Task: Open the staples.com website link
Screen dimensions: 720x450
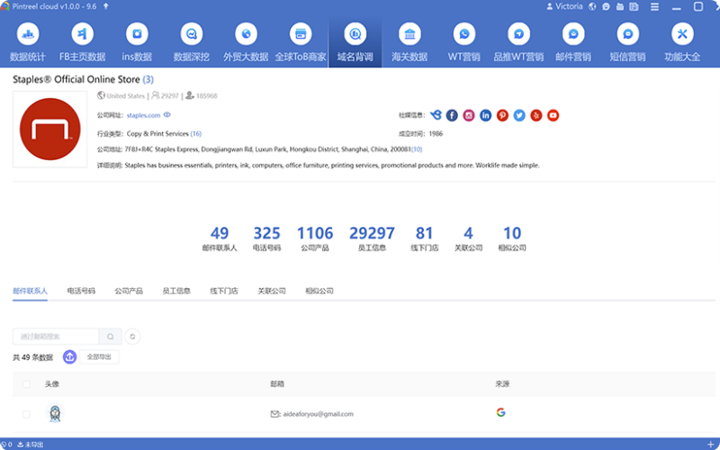Action: (143, 115)
